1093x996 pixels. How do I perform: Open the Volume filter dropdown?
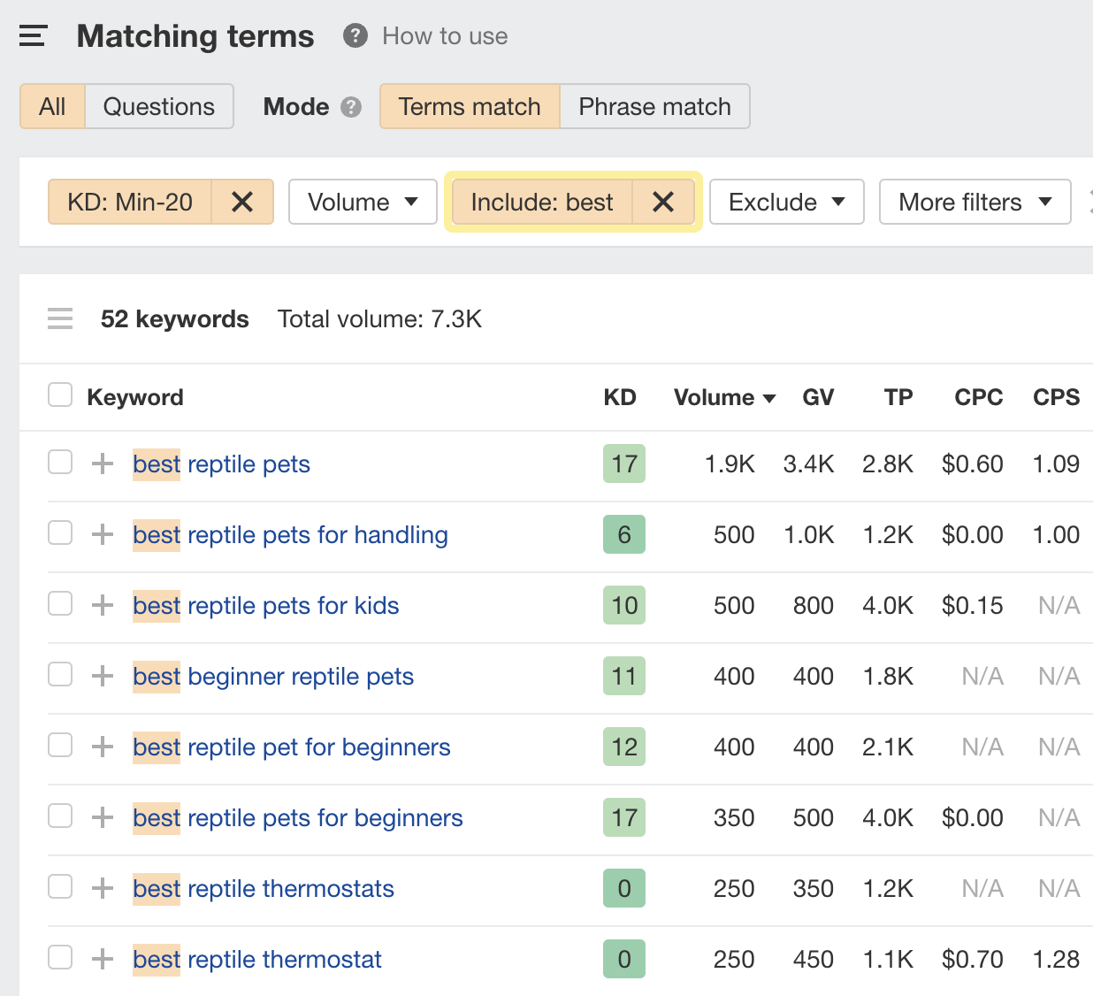[x=362, y=202]
